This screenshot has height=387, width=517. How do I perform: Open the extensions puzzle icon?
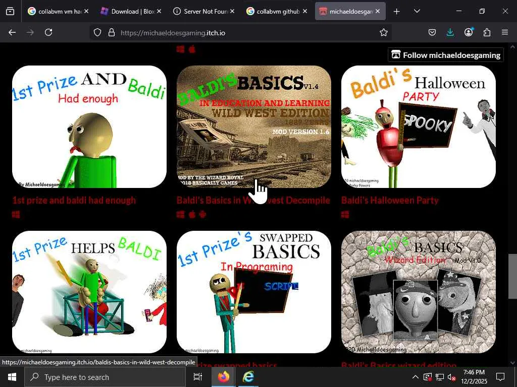(487, 32)
